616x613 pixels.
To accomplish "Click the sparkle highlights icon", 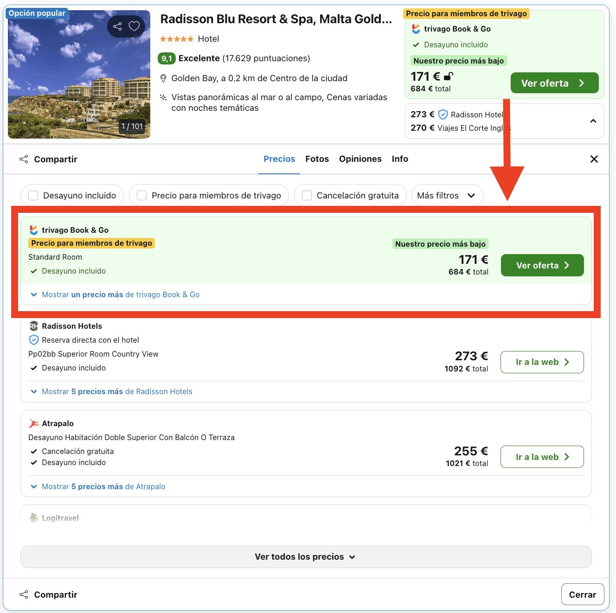I will [x=163, y=97].
